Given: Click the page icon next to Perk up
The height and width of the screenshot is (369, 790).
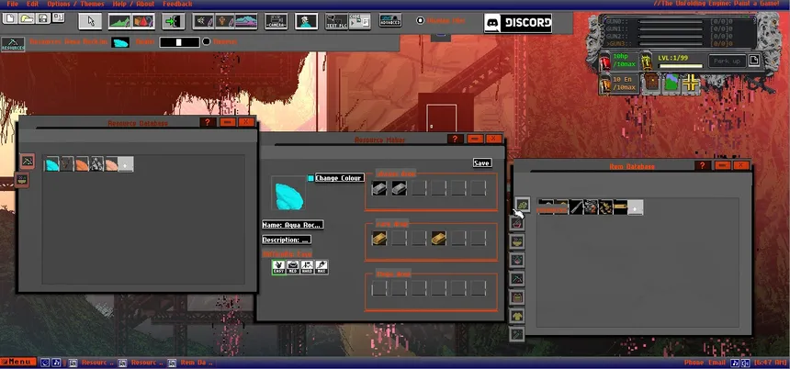Looking at the screenshot, I should (x=754, y=61).
